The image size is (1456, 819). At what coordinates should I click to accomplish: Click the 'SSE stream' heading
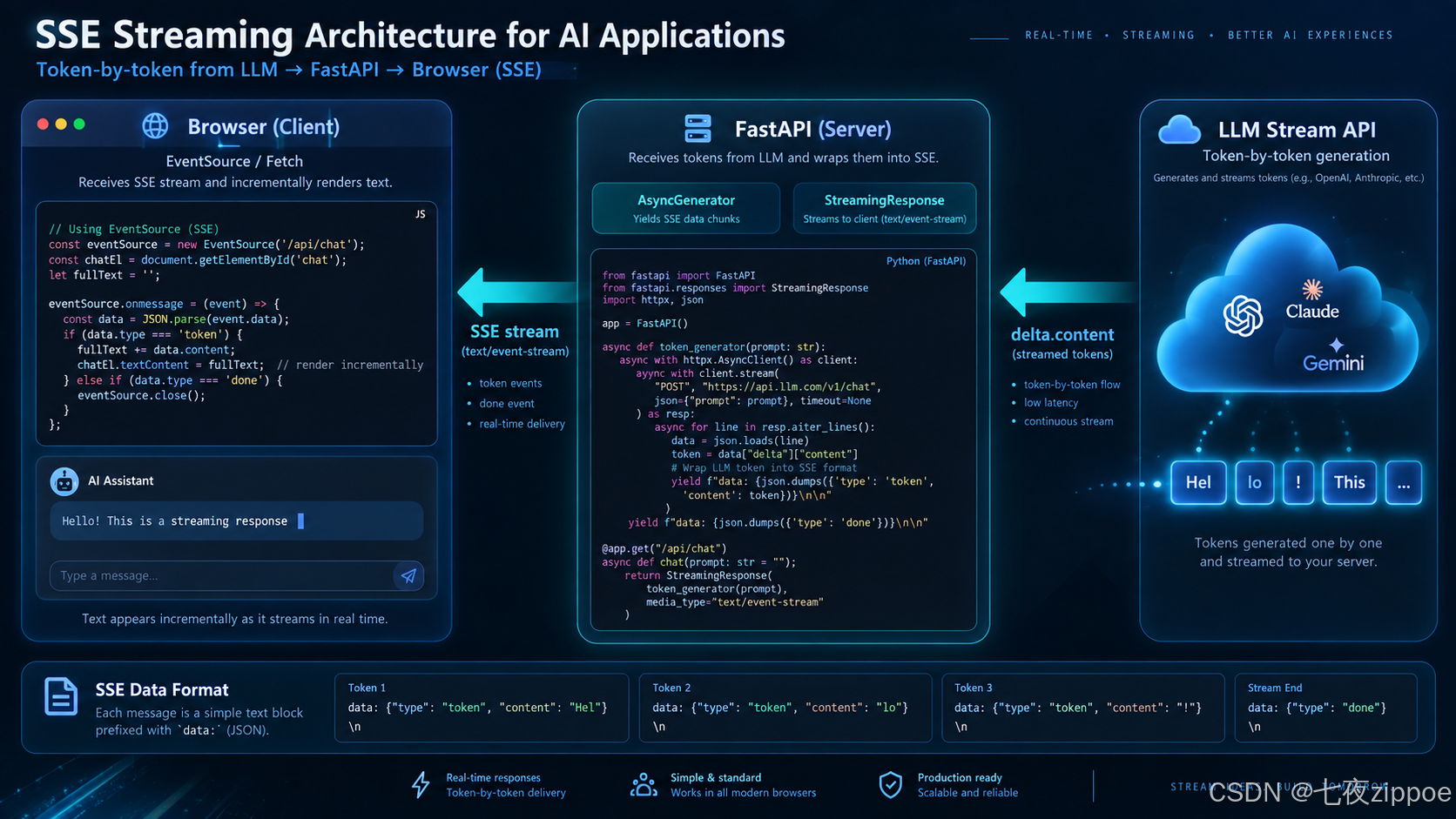[x=515, y=332]
